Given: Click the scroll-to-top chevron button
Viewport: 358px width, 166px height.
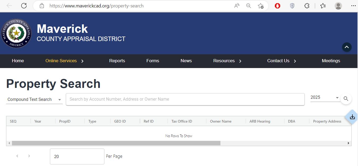Looking at the screenshot, I should [347, 47].
